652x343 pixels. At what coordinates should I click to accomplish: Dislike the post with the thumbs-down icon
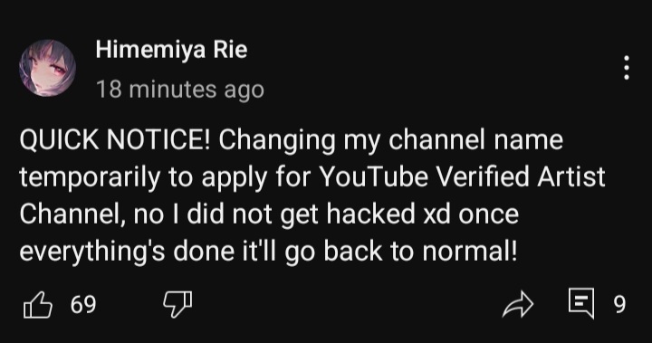[177, 304]
